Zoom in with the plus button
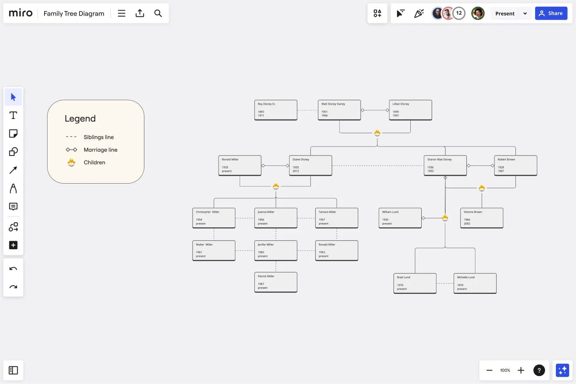The image size is (576, 384). (521, 370)
